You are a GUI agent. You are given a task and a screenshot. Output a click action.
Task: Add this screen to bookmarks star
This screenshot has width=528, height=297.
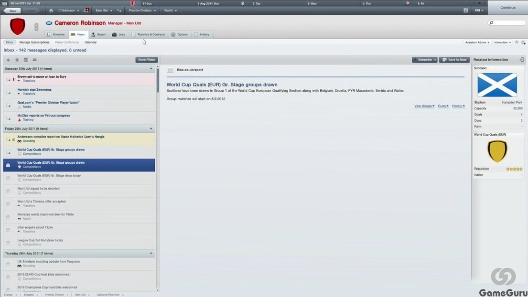pos(517,42)
